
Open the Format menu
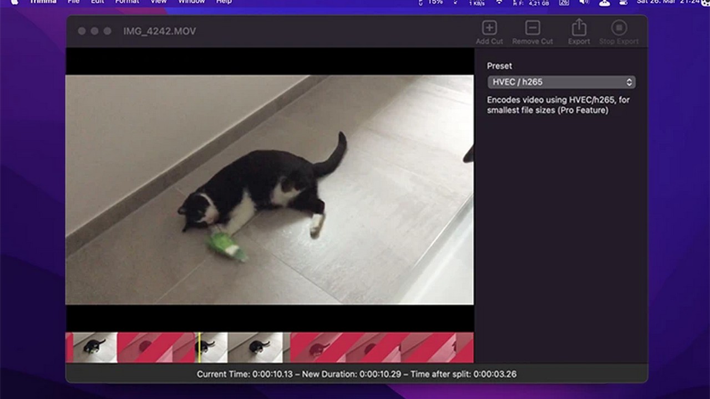tap(127, 2)
